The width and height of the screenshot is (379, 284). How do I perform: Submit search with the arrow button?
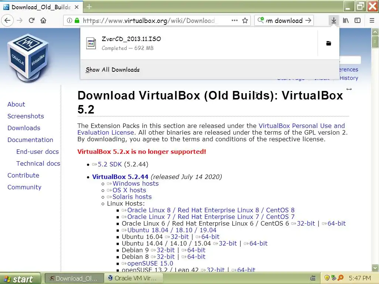(308, 21)
